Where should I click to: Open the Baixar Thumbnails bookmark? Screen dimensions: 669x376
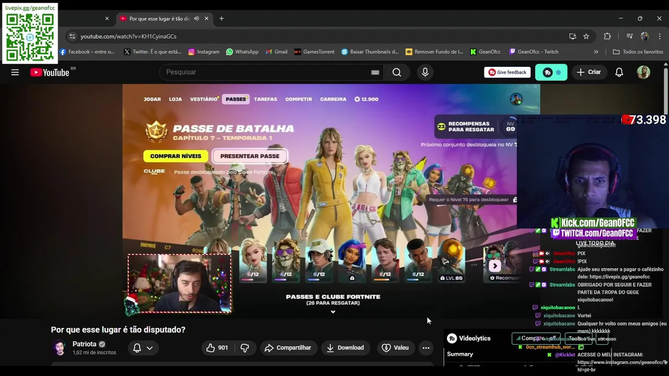click(x=370, y=52)
